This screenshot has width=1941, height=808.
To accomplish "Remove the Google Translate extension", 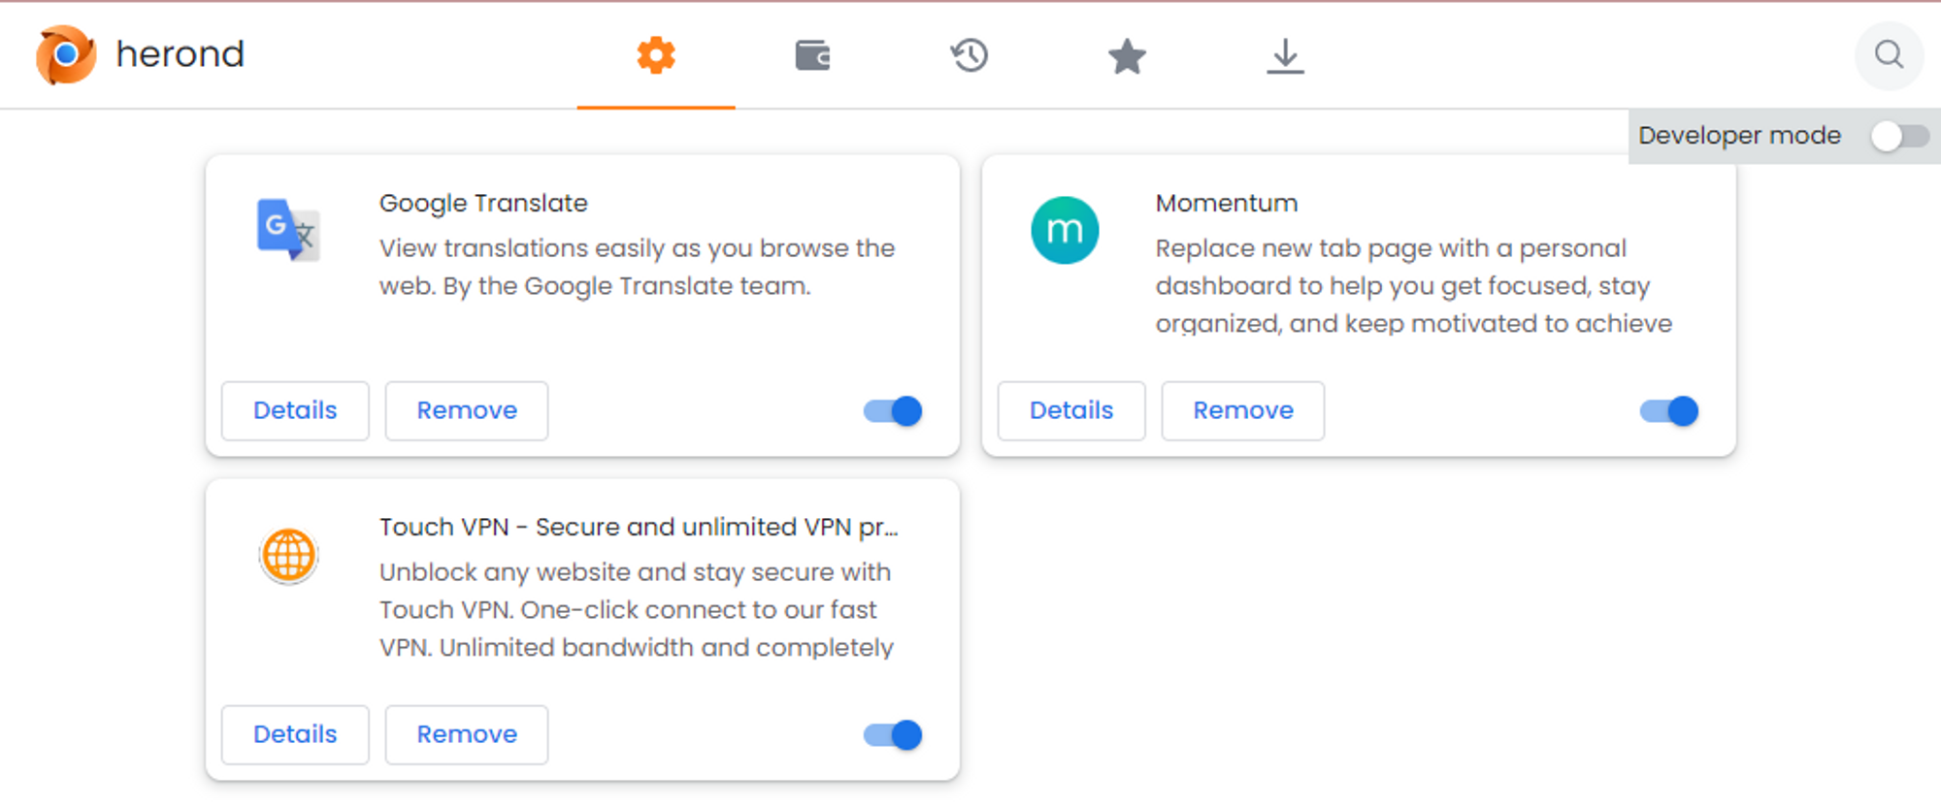I will tap(467, 411).
